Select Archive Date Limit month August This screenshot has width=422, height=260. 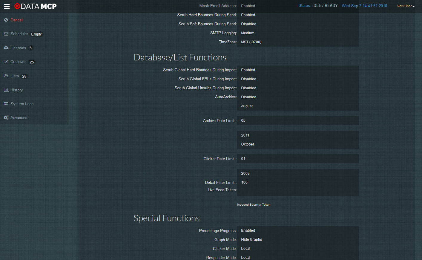coord(298,106)
